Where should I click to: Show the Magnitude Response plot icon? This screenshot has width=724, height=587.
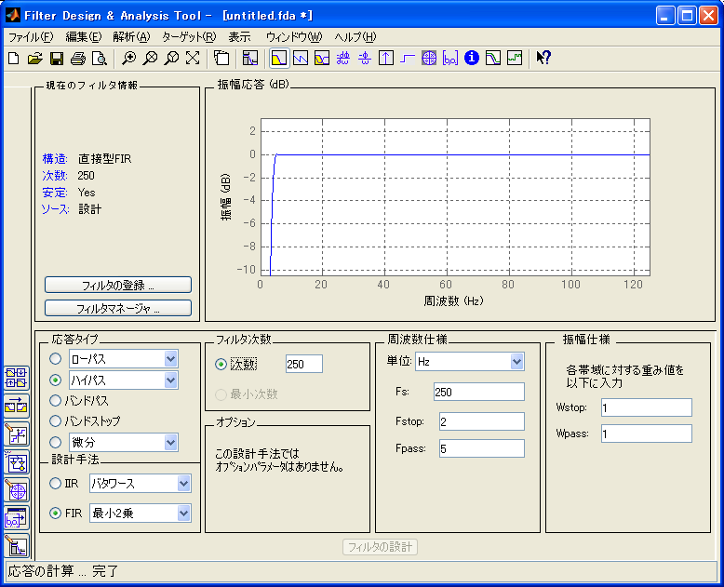point(279,59)
